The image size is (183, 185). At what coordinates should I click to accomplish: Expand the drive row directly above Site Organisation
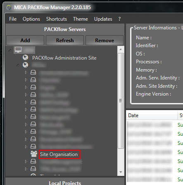point(26,147)
